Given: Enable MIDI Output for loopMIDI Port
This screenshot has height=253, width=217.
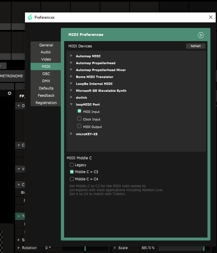Looking at the screenshot, I should 79,126.
